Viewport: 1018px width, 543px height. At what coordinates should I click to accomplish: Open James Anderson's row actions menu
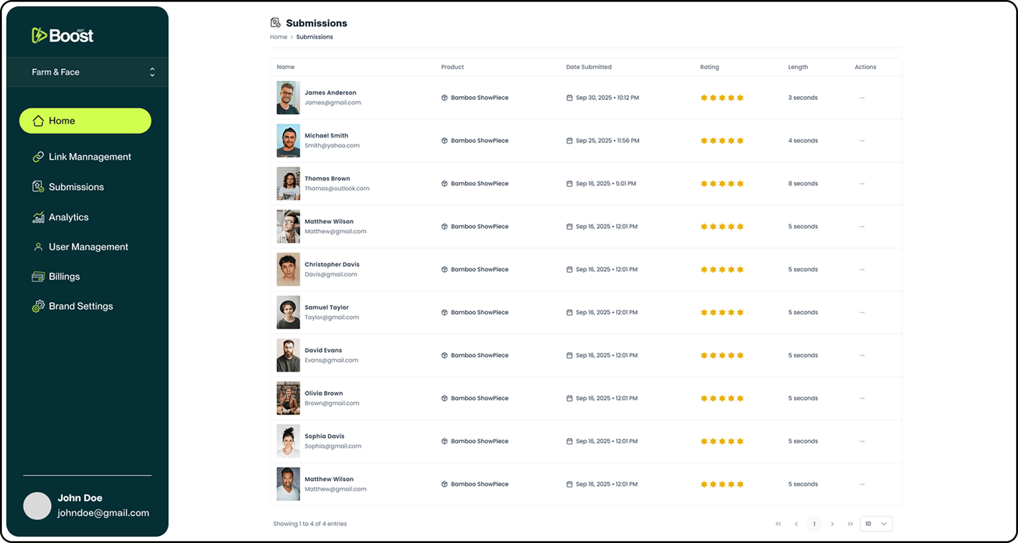tap(862, 98)
